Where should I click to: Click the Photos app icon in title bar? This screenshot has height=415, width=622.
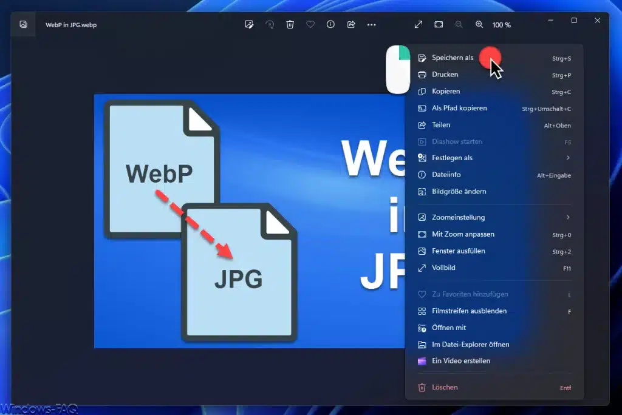coord(24,25)
